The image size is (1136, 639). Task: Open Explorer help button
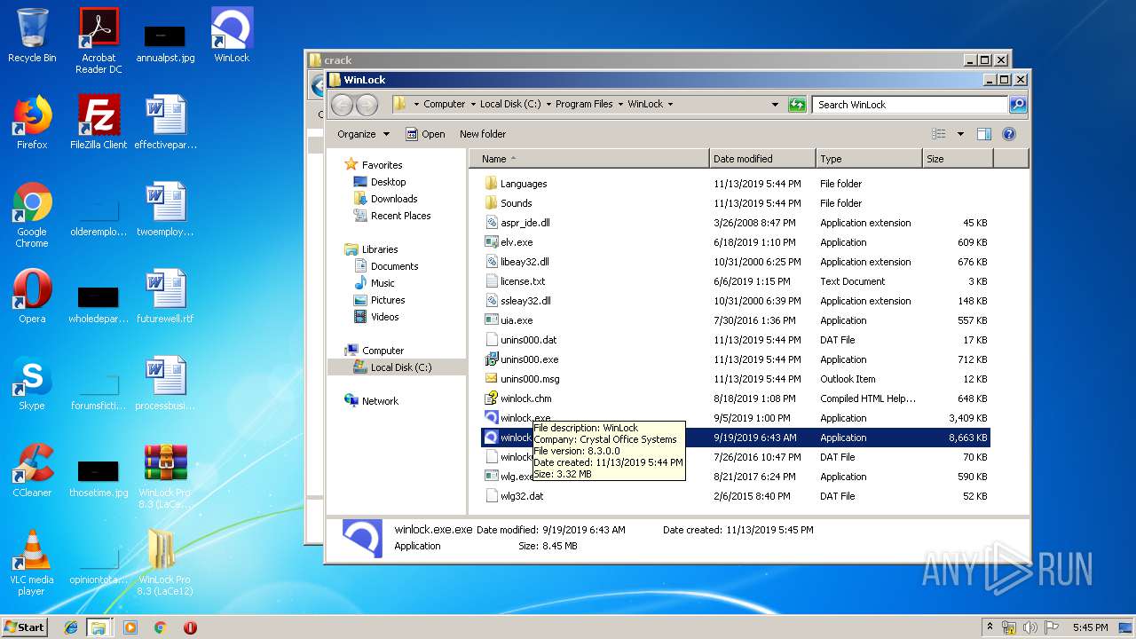pos(1009,134)
